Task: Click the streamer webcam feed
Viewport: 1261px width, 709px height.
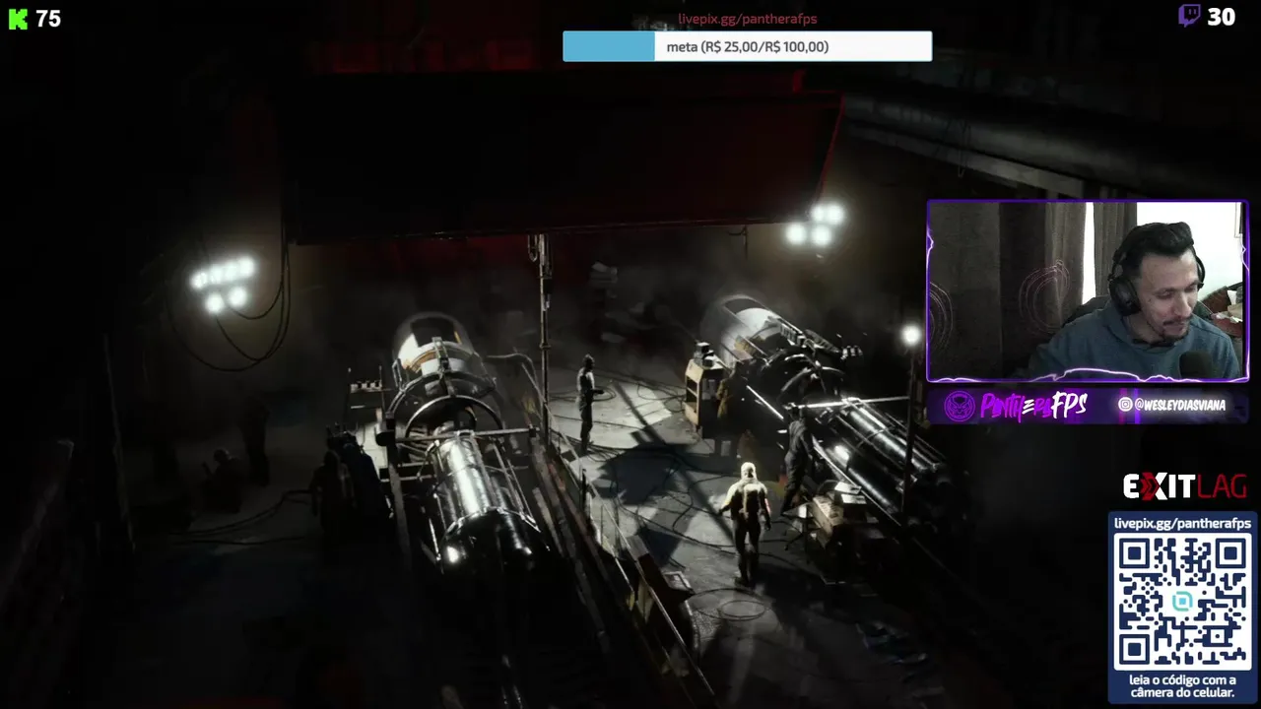Action: coord(1088,290)
